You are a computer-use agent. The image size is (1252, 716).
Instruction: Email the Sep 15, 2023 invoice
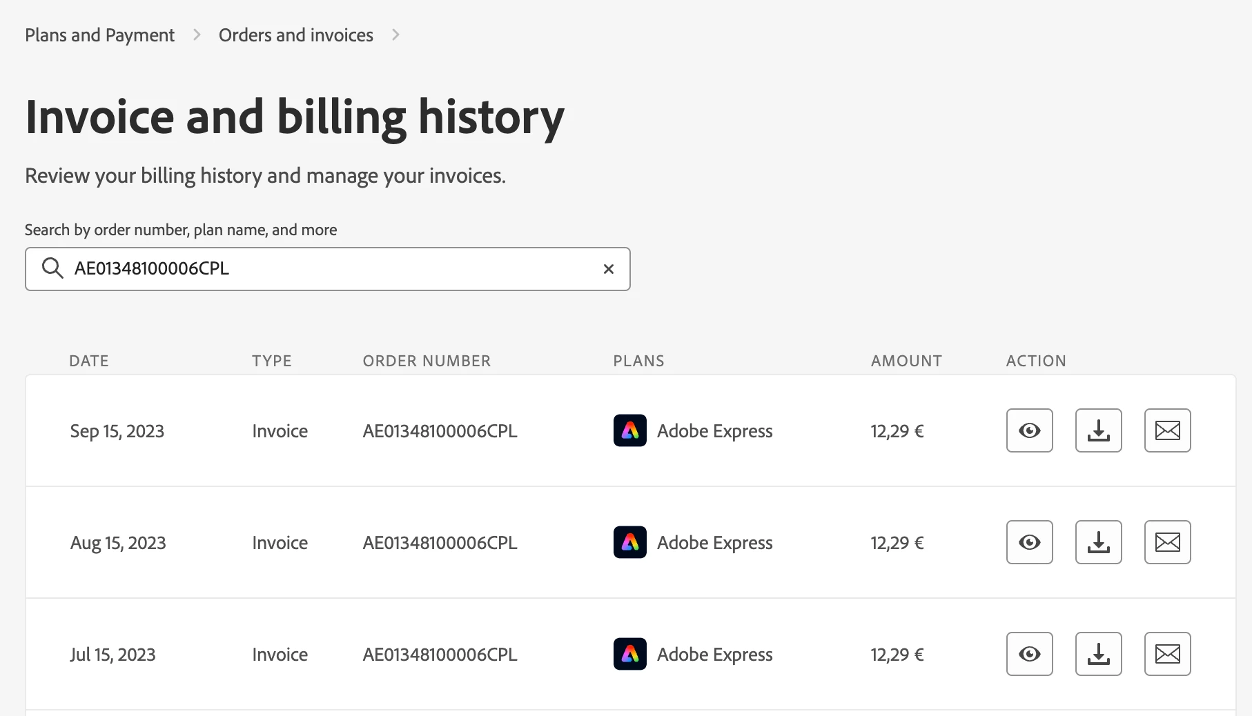1167,430
